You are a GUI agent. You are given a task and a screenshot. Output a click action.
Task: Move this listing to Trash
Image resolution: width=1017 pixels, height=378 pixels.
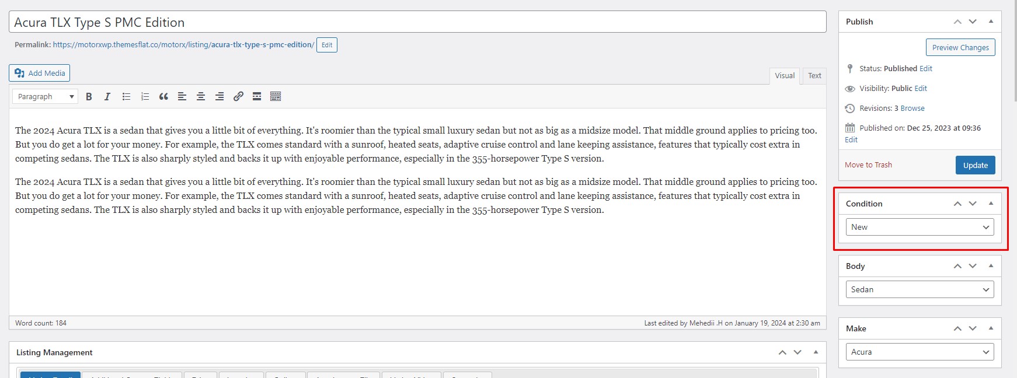(x=868, y=165)
